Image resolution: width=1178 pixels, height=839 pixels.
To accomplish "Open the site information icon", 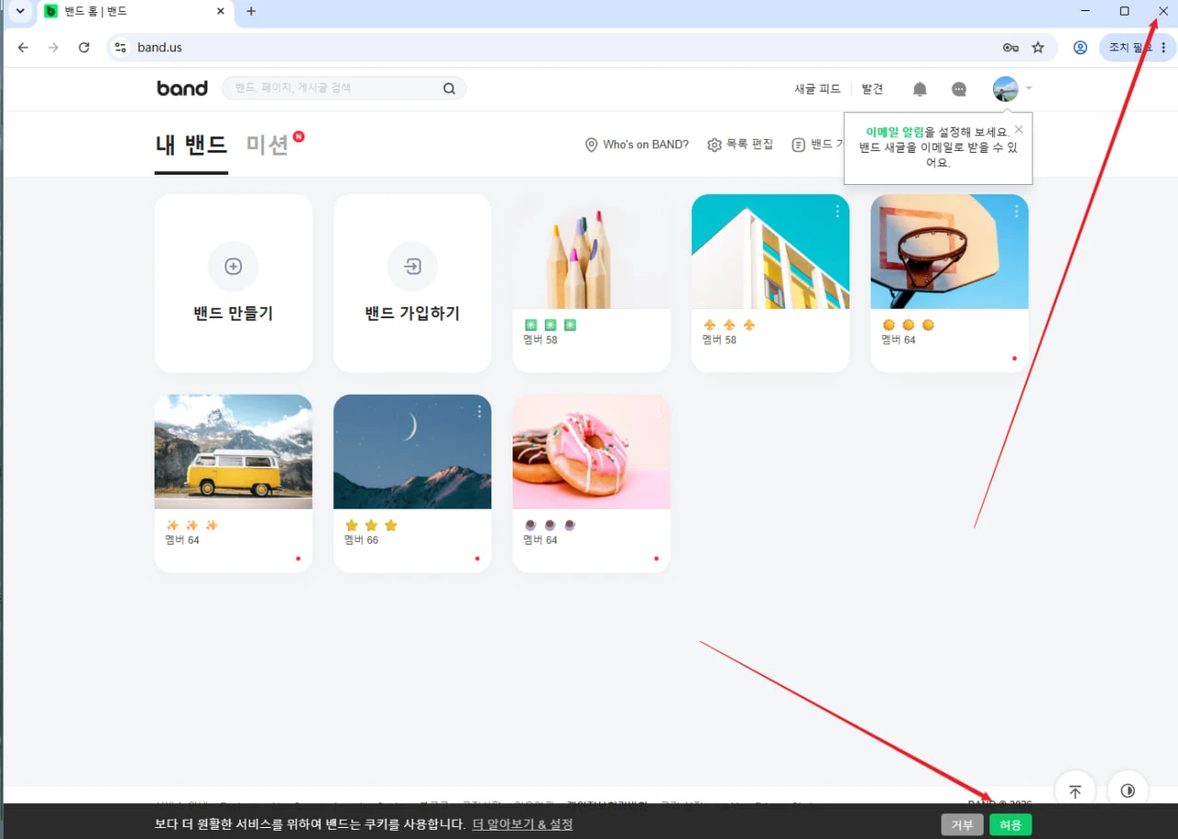I will 121,47.
